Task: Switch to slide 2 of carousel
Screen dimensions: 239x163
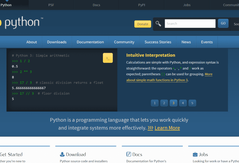Action: coord(164,103)
